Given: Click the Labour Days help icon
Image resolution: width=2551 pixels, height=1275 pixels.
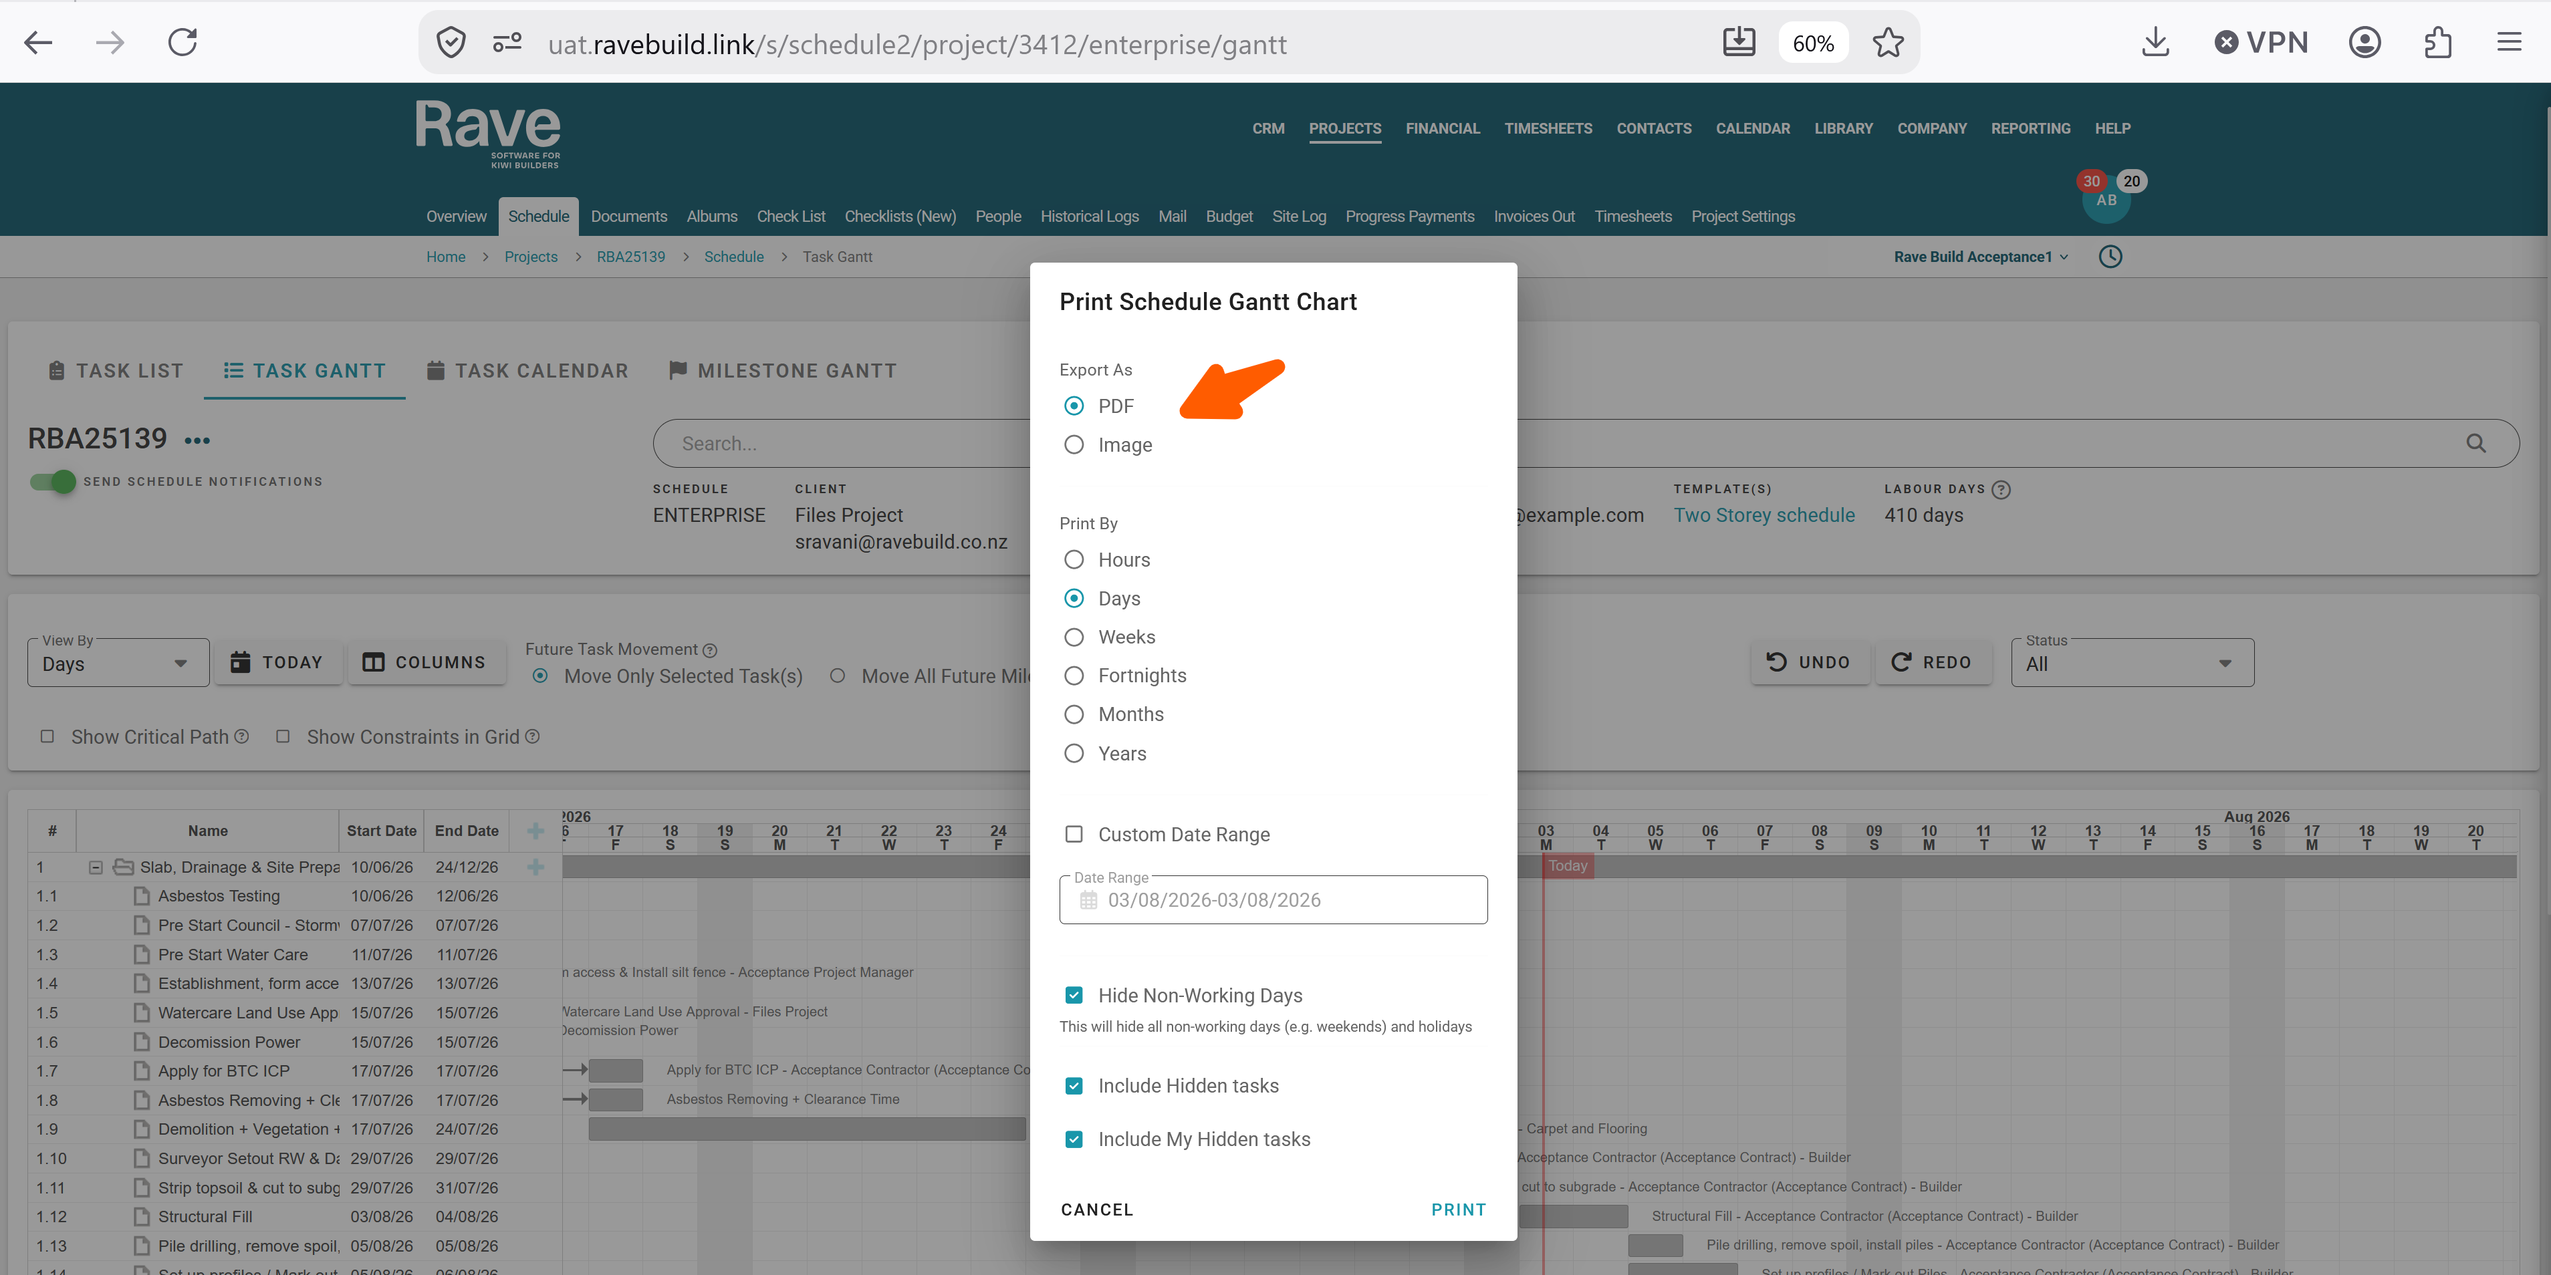Looking at the screenshot, I should tap(2001, 489).
